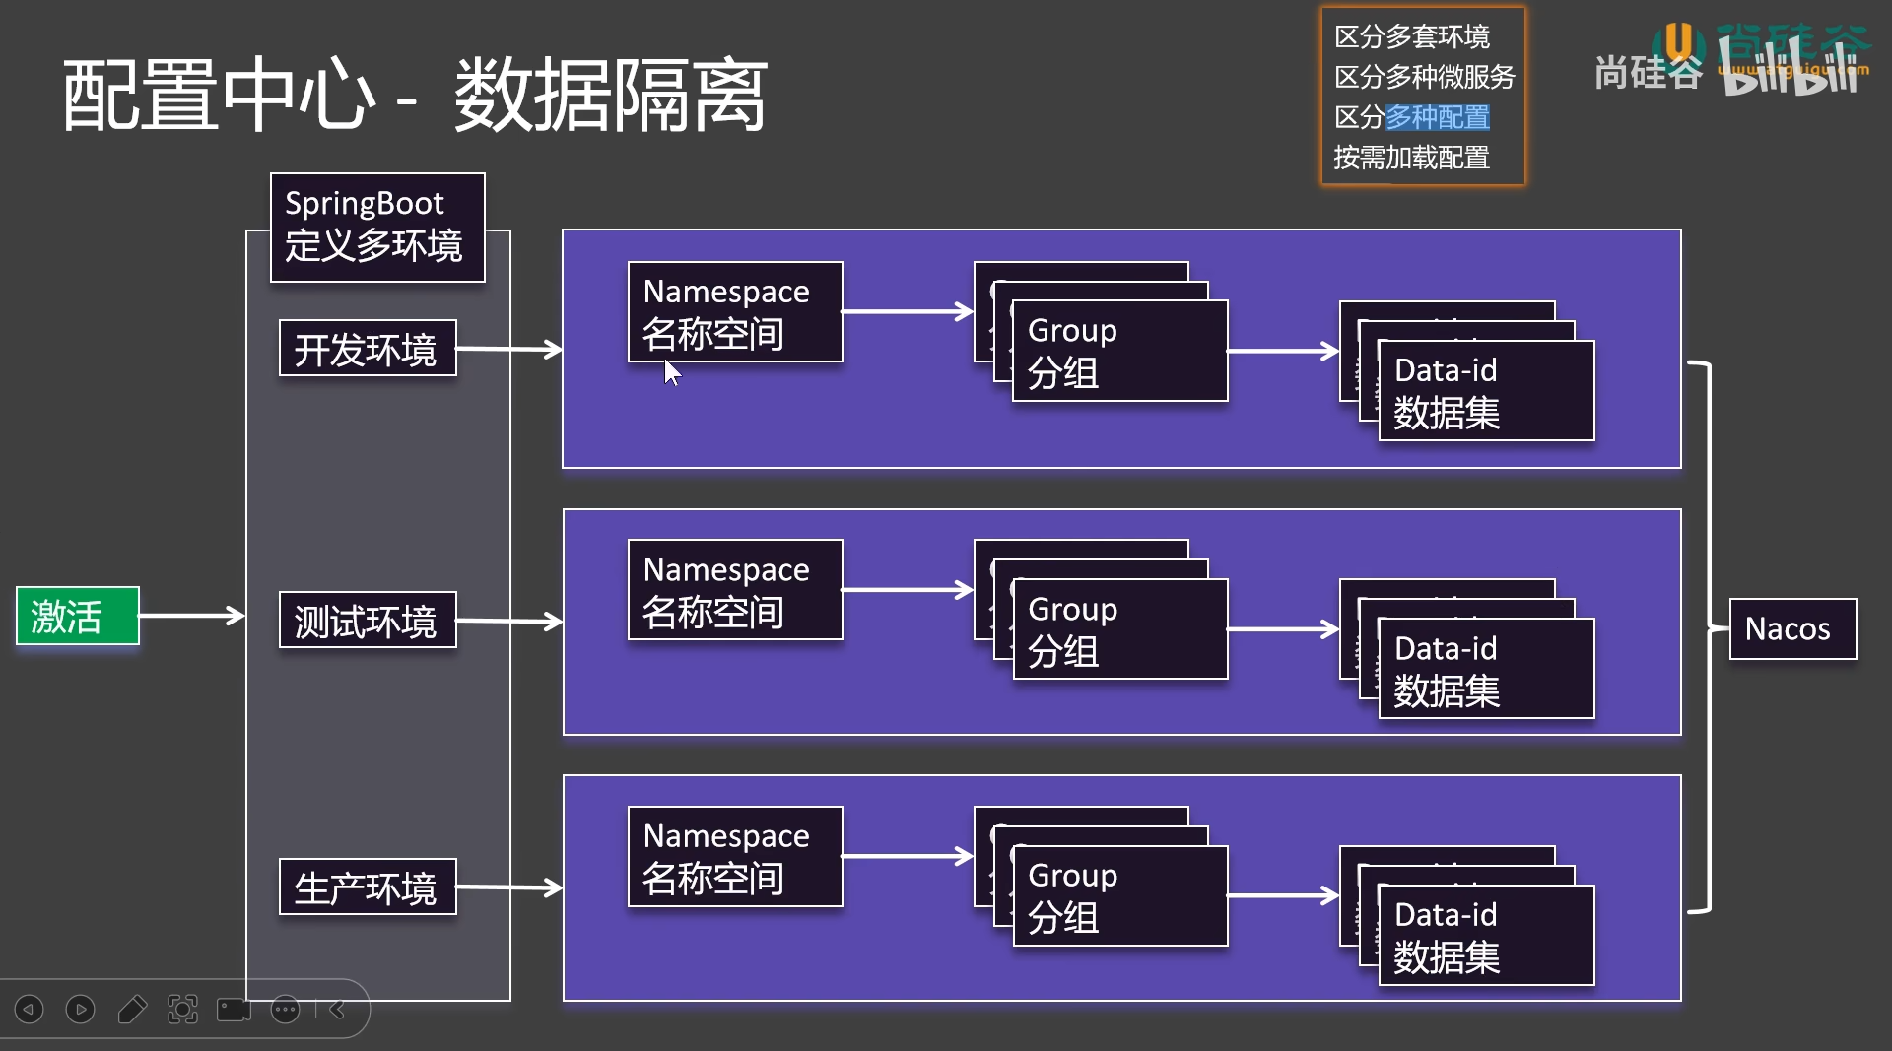The image size is (1892, 1051).
Task: Click the highlighted 多种配置 text
Action: point(1437,117)
